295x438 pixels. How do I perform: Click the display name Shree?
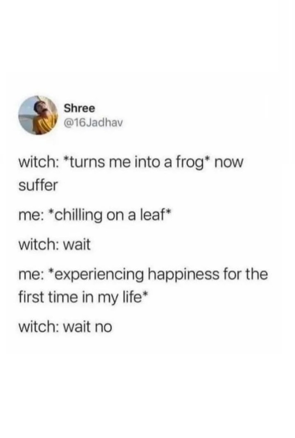point(79,108)
